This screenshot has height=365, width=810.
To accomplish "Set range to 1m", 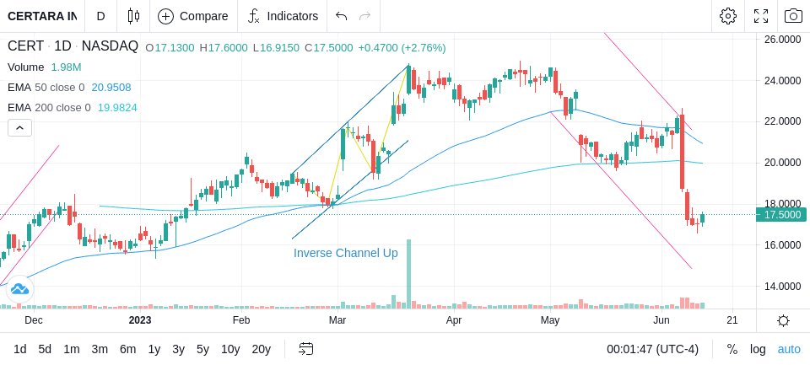I will click(71, 349).
